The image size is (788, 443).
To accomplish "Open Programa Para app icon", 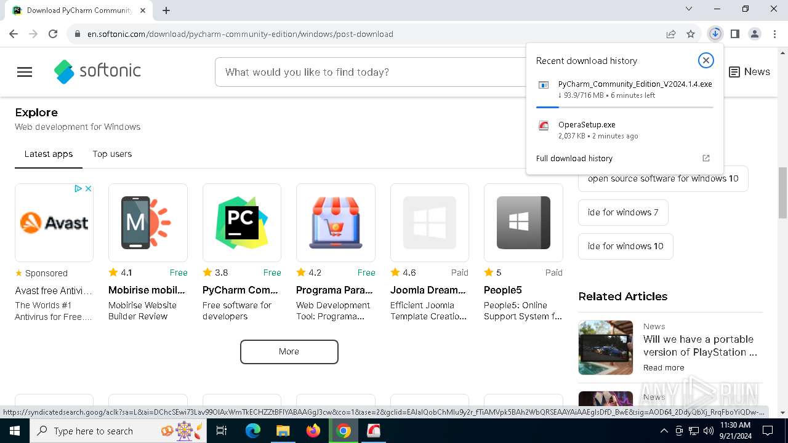I will (x=336, y=223).
